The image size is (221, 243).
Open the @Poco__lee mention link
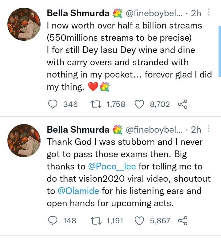point(112,166)
